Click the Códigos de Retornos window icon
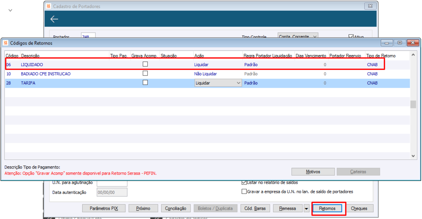The height and width of the screenshot is (219, 422). pyautogui.click(x=6, y=43)
